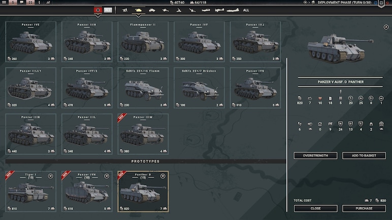Select the Panzer IIIJ/1 unit card
Viewport: 392px width, 220px height.
(31, 88)
